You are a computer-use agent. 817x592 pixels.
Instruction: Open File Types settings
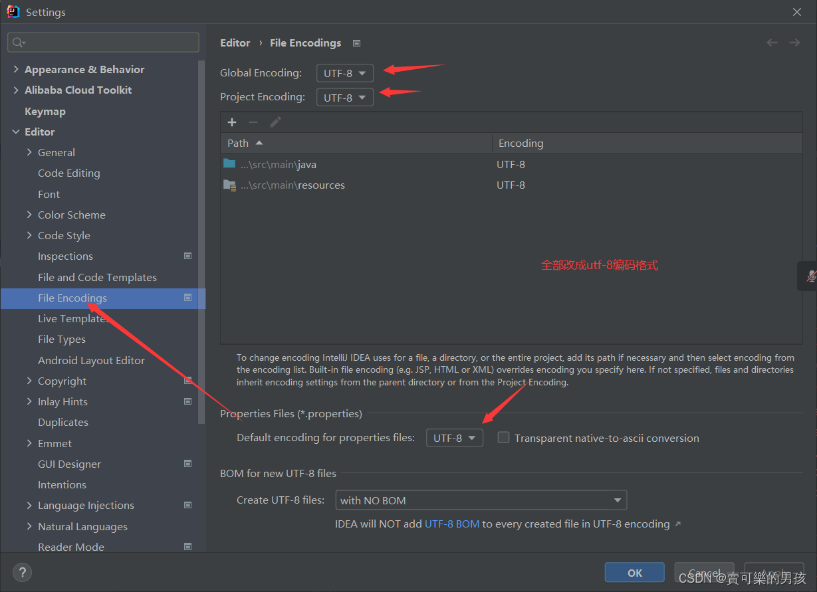pyautogui.click(x=62, y=339)
